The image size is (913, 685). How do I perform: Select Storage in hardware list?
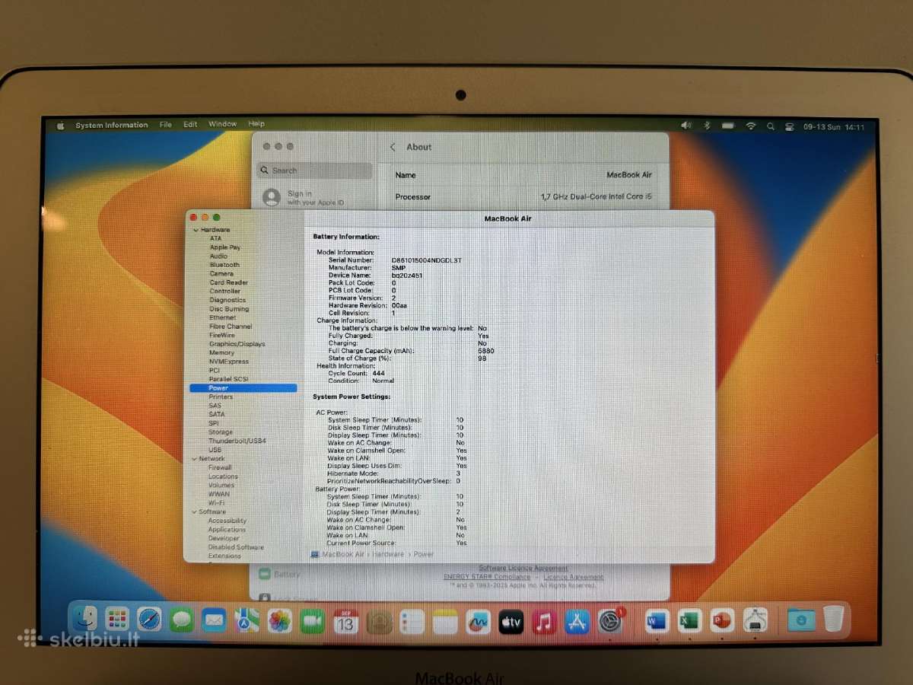221,432
